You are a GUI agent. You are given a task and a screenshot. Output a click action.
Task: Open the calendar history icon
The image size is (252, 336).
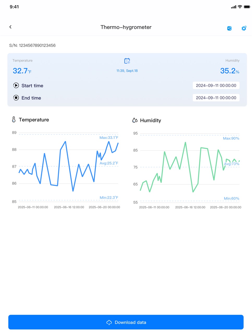127,61
